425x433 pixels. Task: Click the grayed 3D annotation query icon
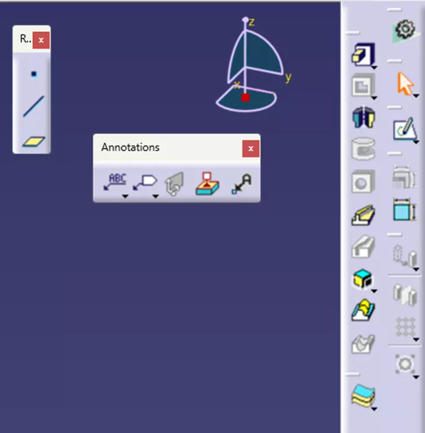pos(175,184)
